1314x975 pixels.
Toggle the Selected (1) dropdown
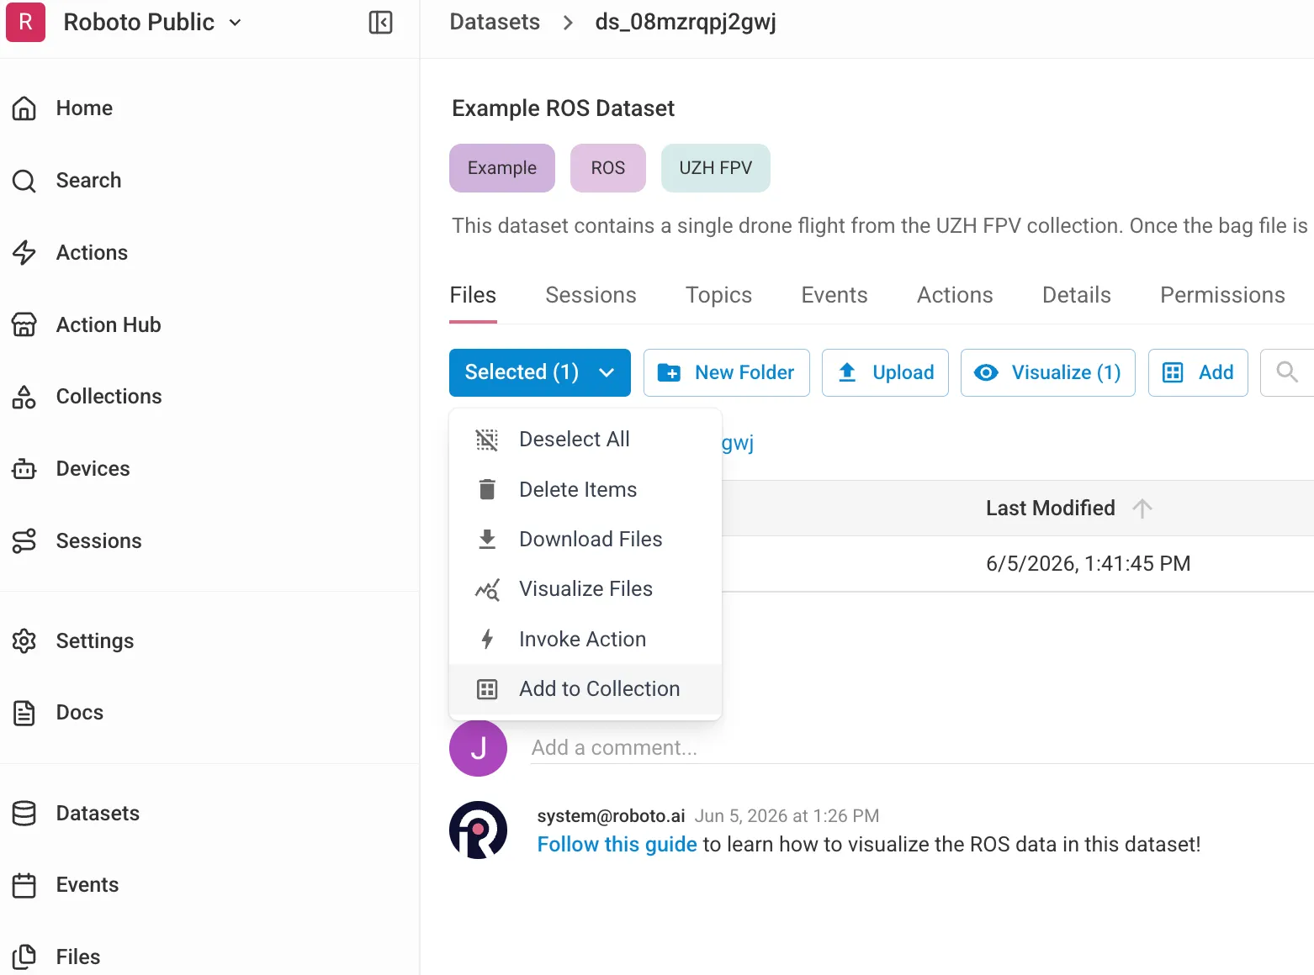pos(540,372)
